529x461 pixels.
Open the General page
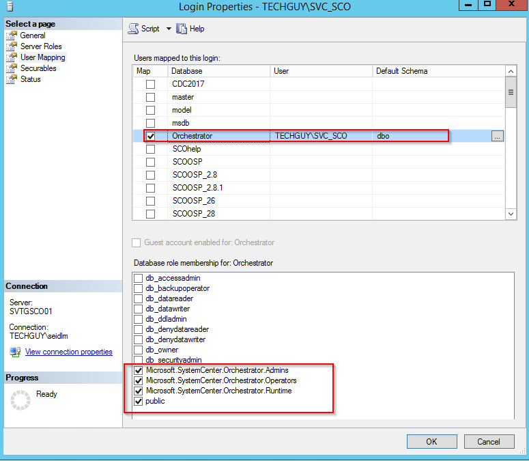coord(32,36)
